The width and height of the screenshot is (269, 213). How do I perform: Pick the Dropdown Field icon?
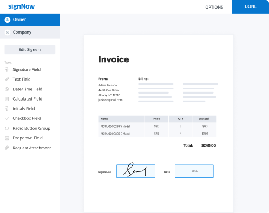click(x=7, y=138)
